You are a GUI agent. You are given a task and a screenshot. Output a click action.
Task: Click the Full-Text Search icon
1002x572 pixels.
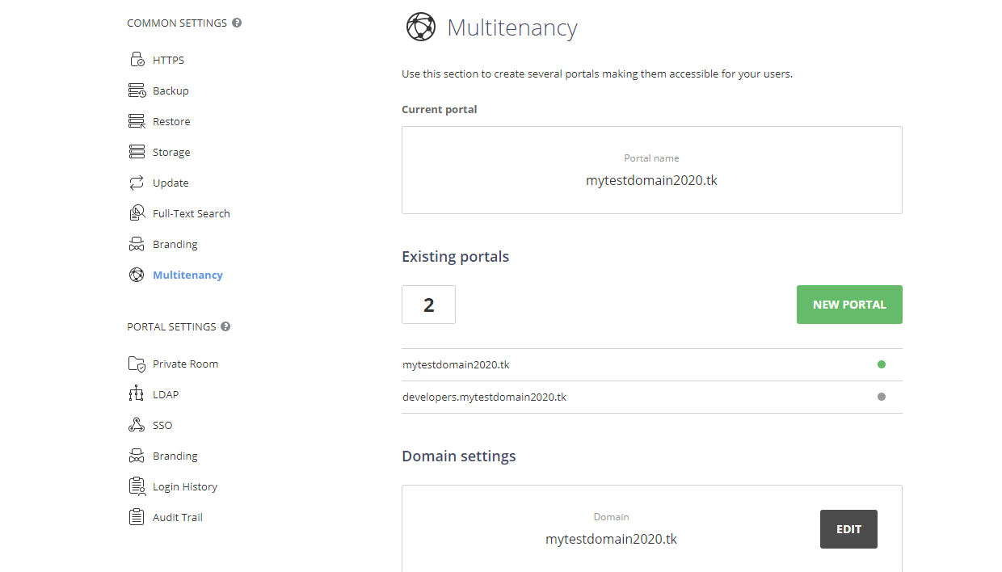tap(136, 212)
